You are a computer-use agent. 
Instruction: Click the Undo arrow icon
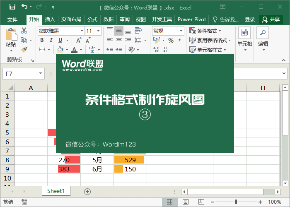pyautogui.click(x=24, y=7)
